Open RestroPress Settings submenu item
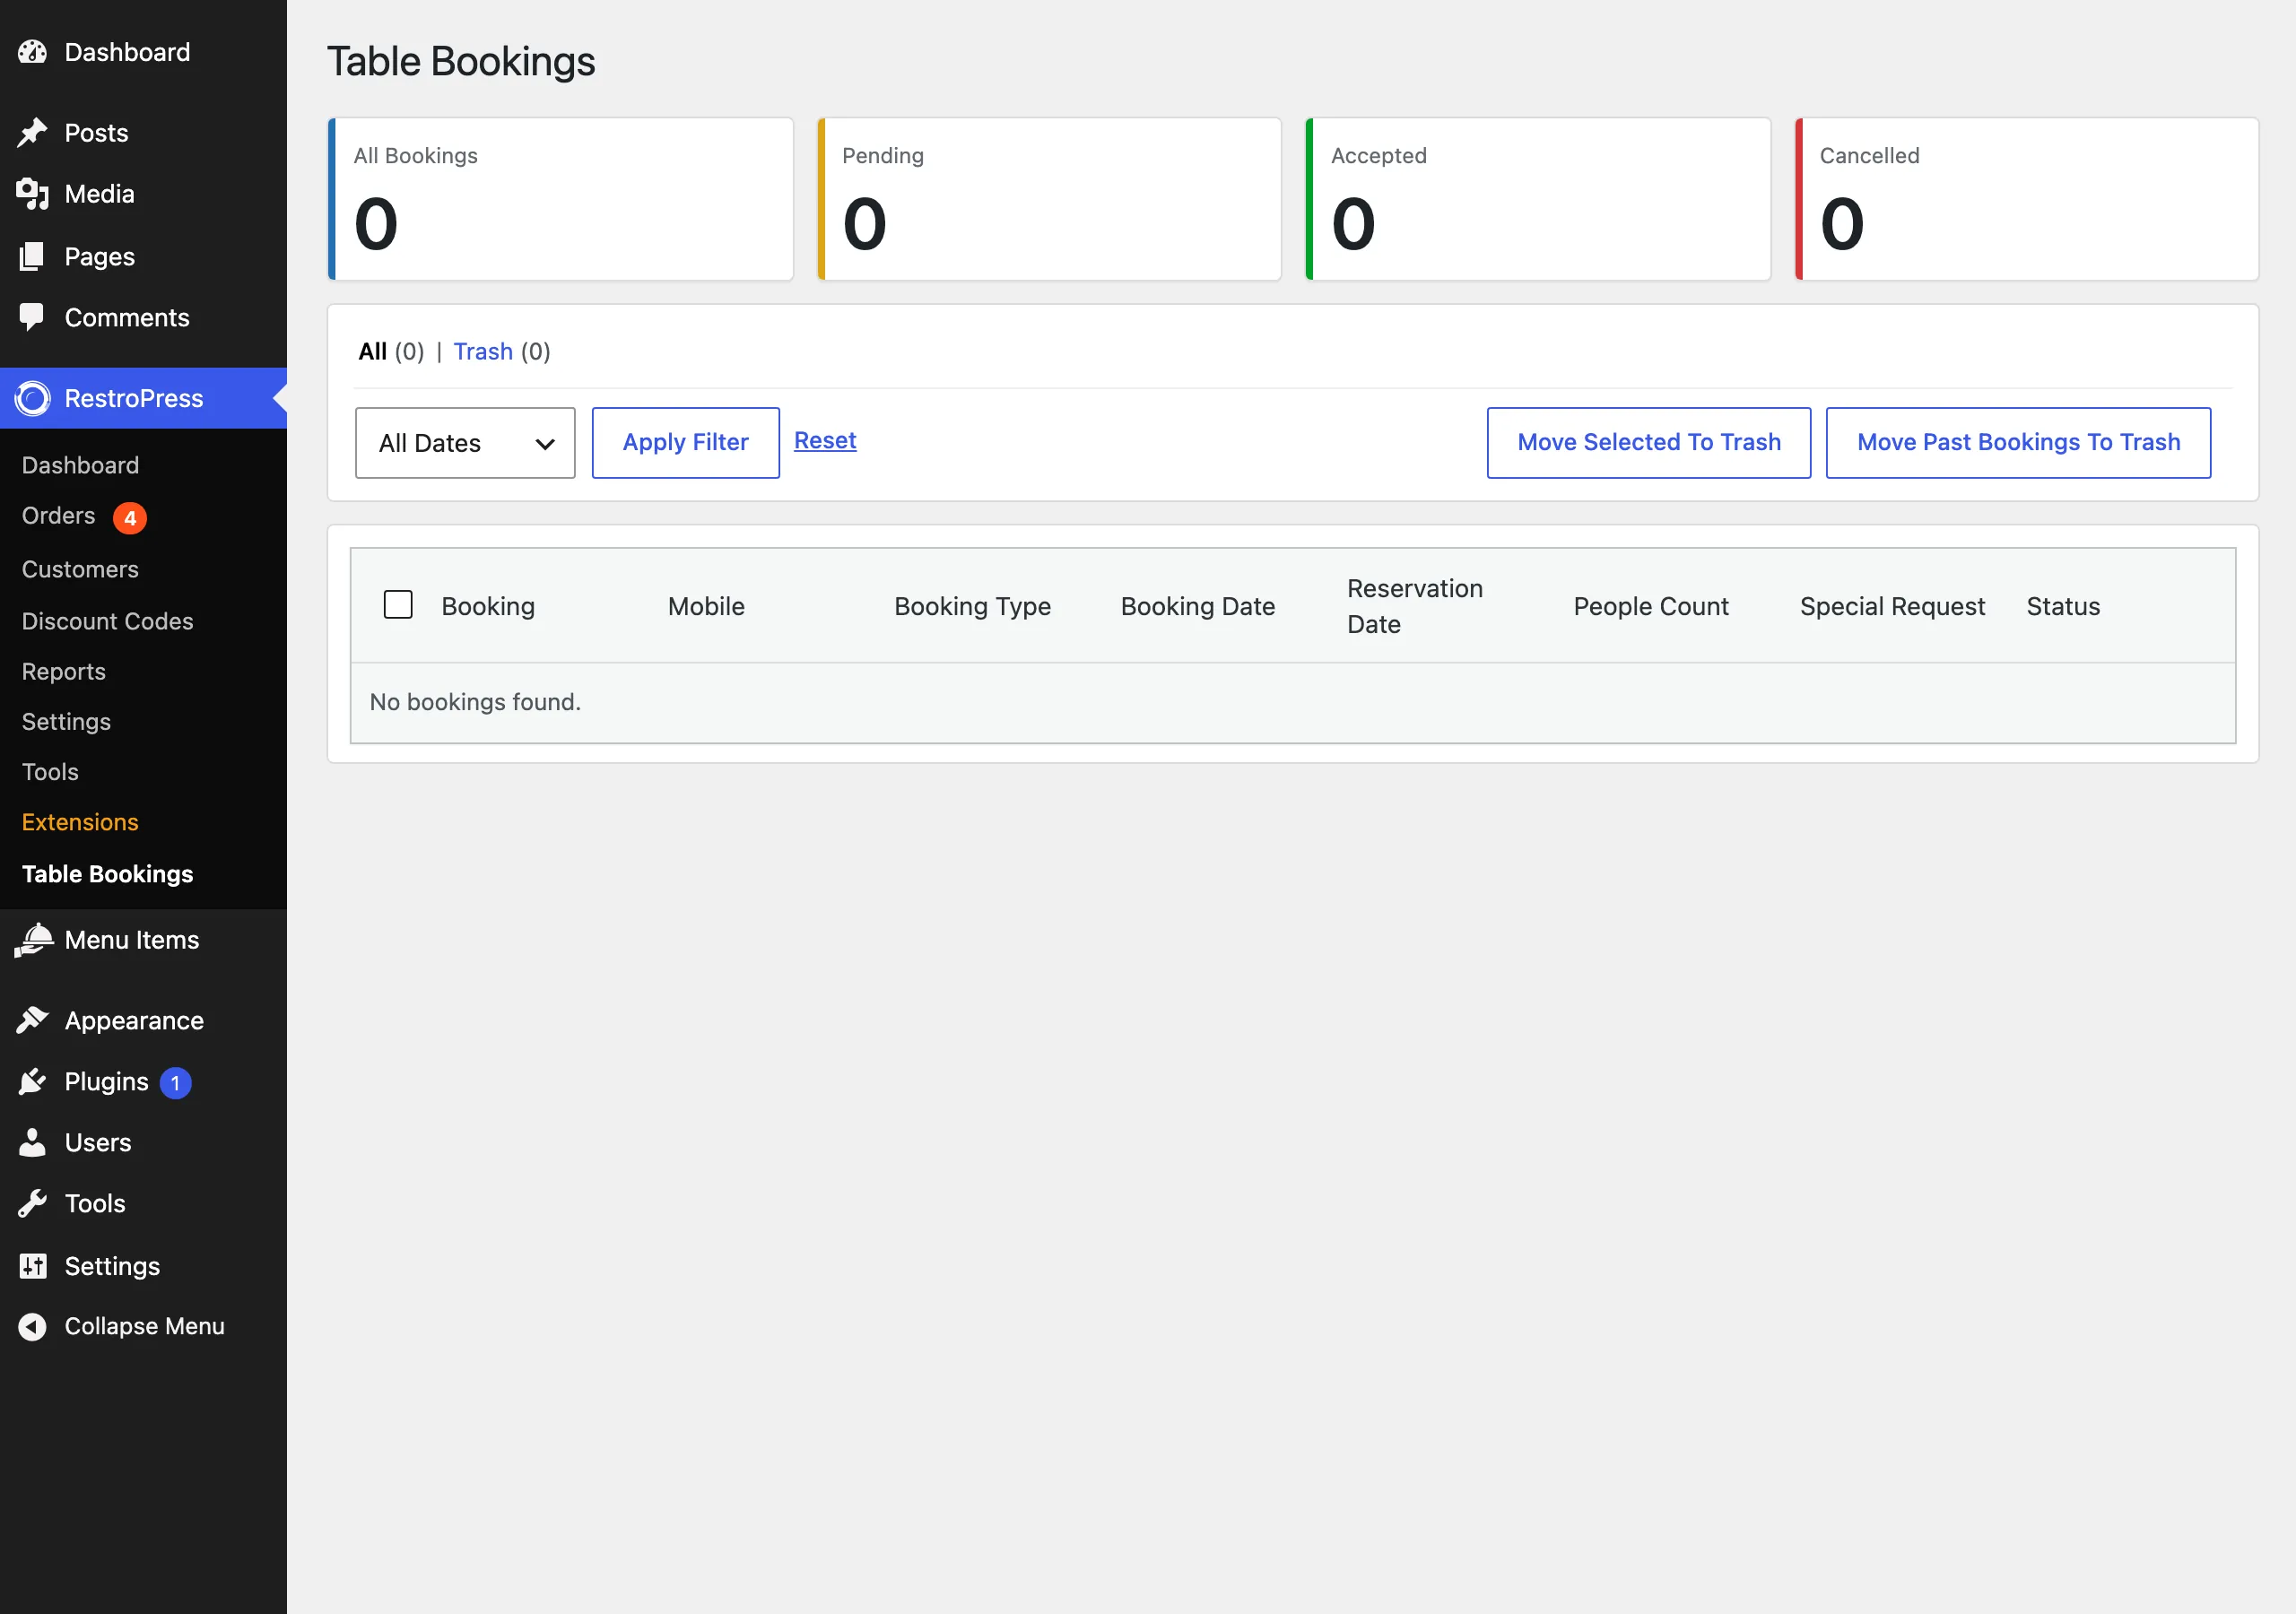This screenshot has height=1614, width=2296. [66, 722]
